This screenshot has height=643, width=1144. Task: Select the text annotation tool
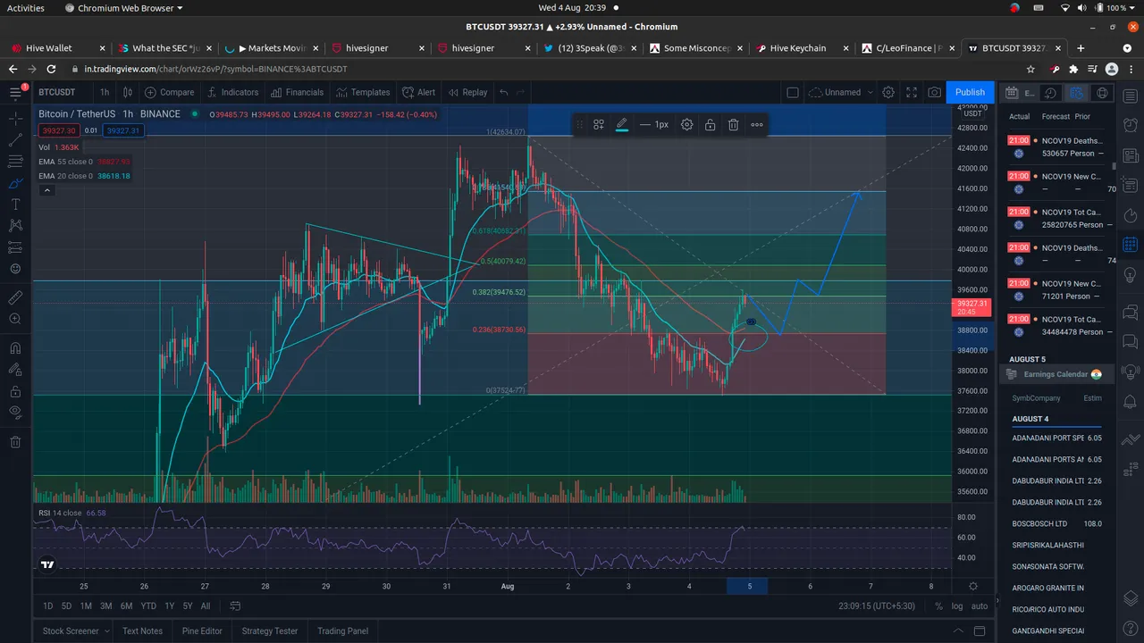click(x=15, y=205)
